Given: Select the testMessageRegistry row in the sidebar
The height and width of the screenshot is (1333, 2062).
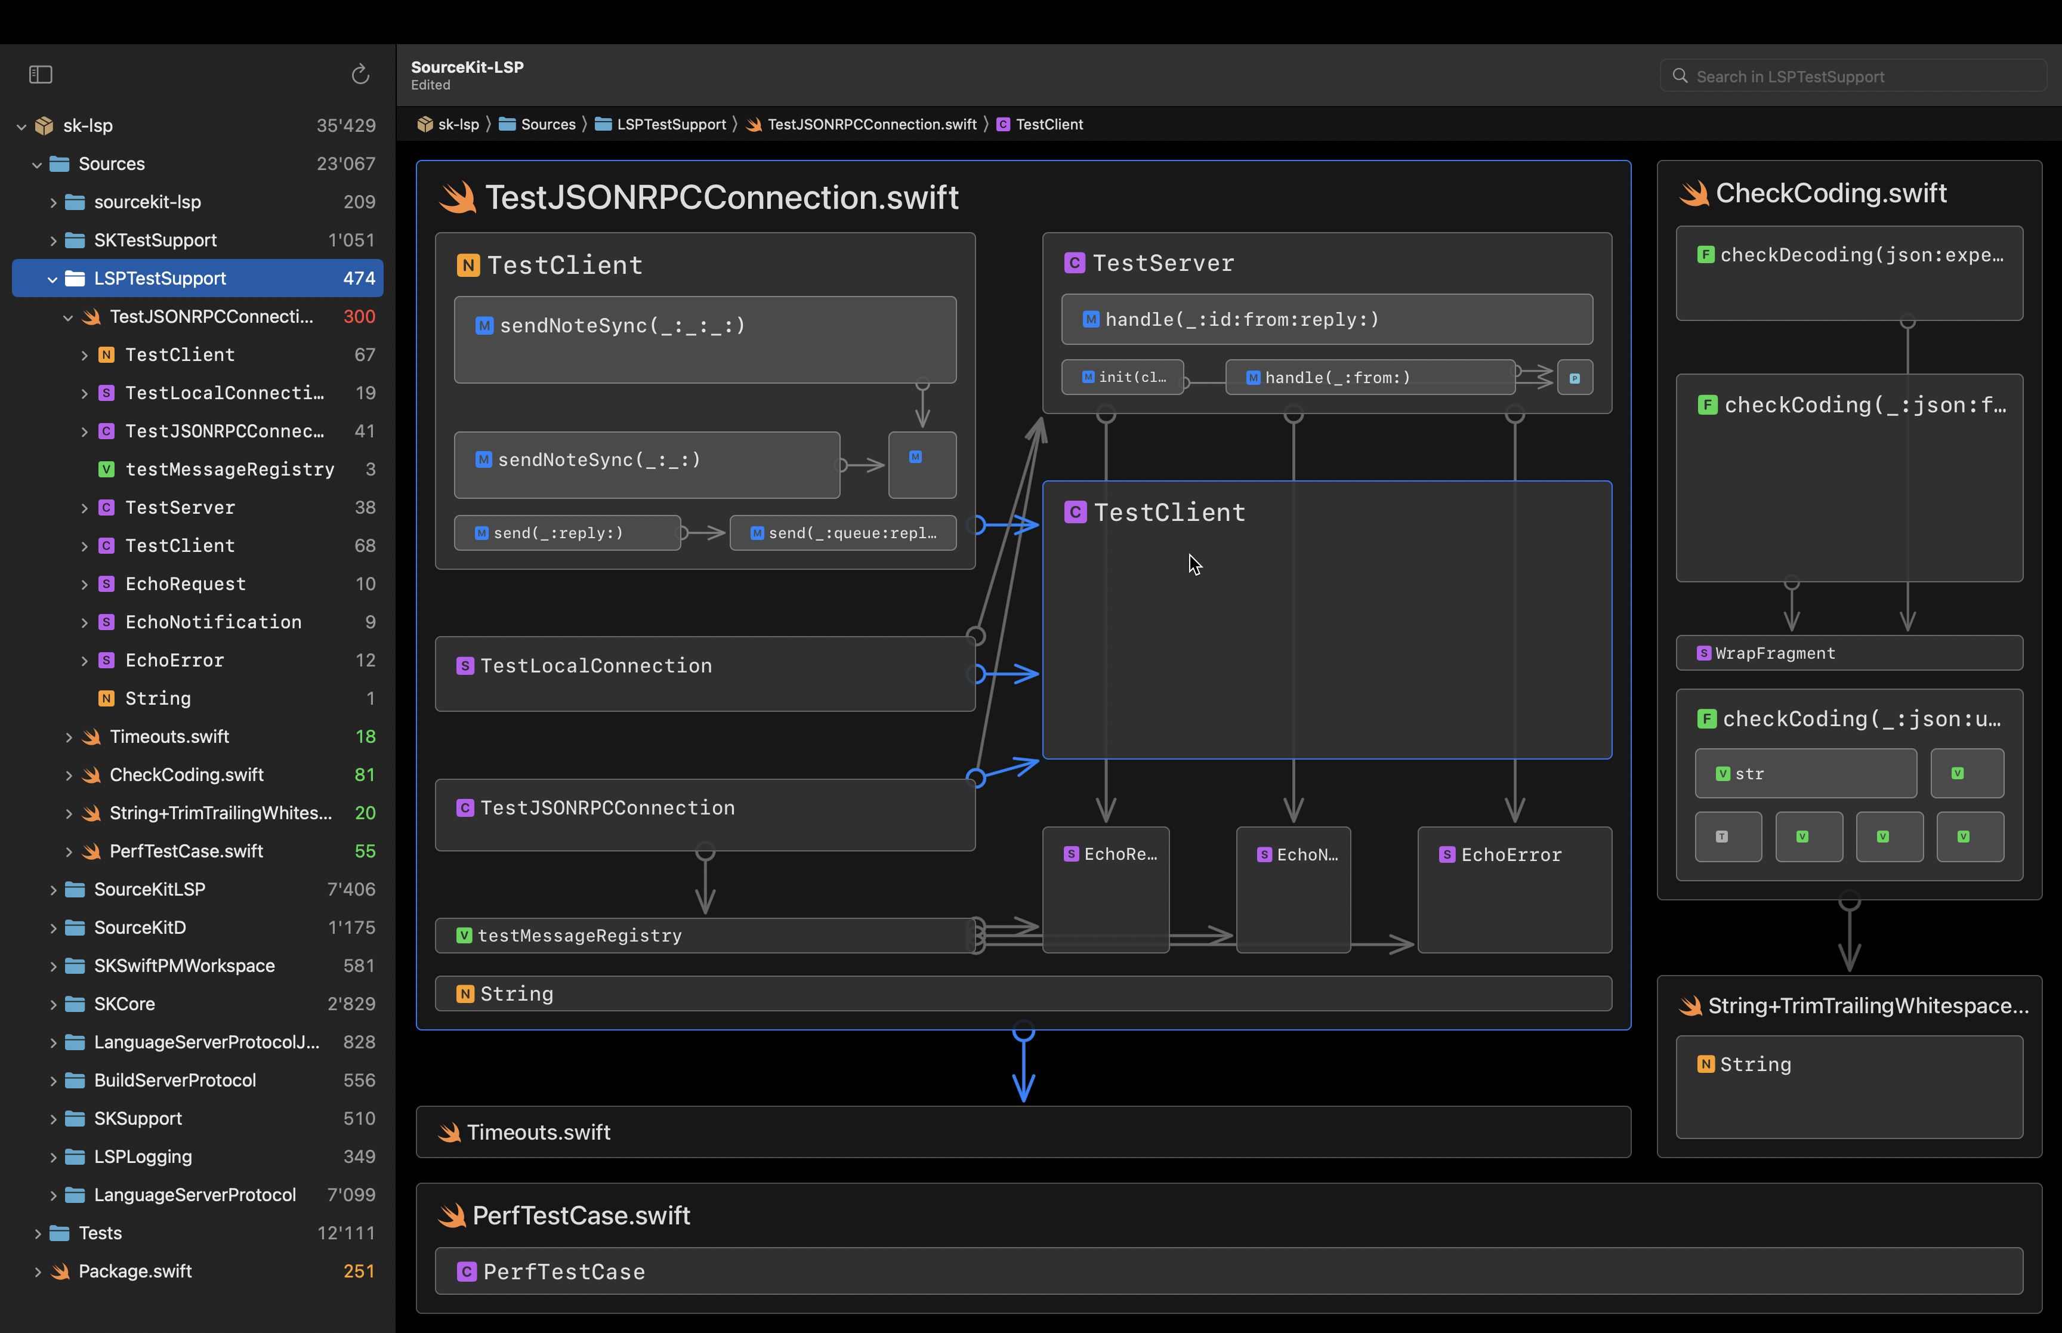Looking at the screenshot, I should tap(197, 469).
